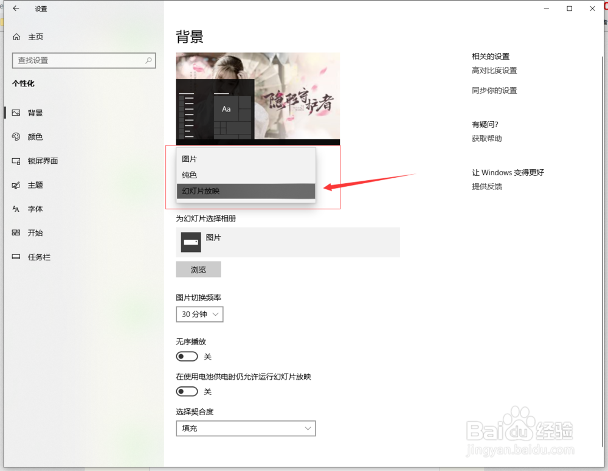The height and width of the screenshot is (471, 608).
Task: Click the 主题 brush icon
Action: (16, 185)
